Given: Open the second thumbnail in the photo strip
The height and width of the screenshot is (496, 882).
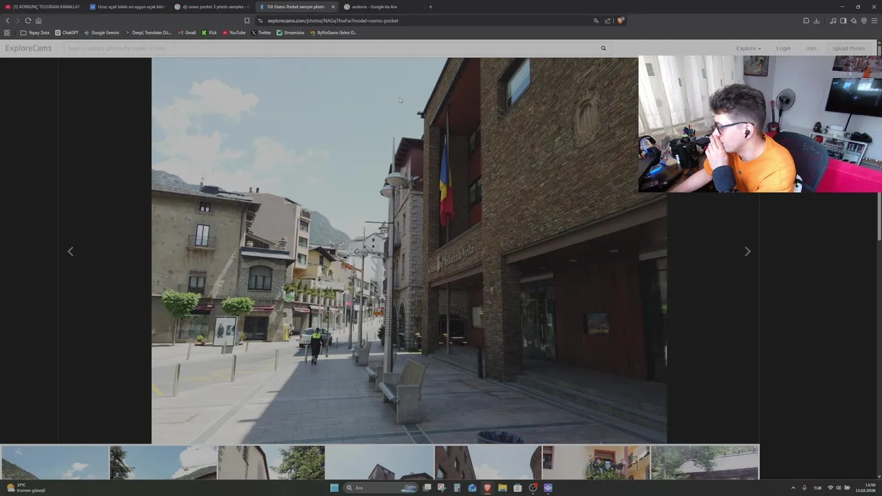Looking at the screenshot, I should point(163,462).
